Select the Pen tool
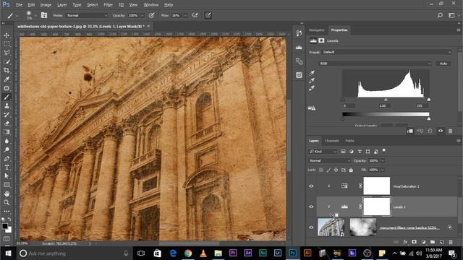Image resolution: width=463 pixels, height=260 pixels. (x=7, y=159)
